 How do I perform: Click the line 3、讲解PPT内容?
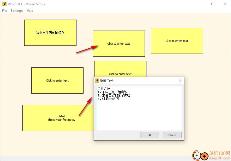tap(108, 99)
